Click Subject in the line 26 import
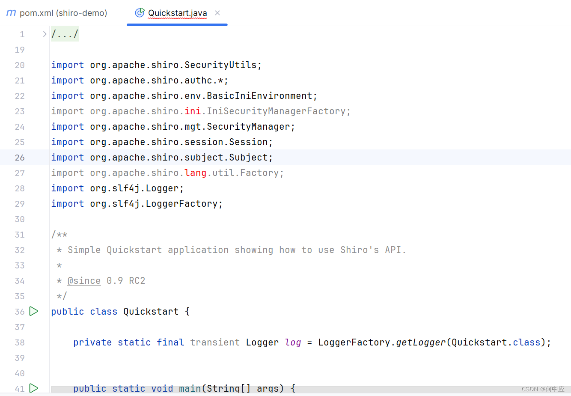This screenshot has height=396, width=571. click(248, 158)
